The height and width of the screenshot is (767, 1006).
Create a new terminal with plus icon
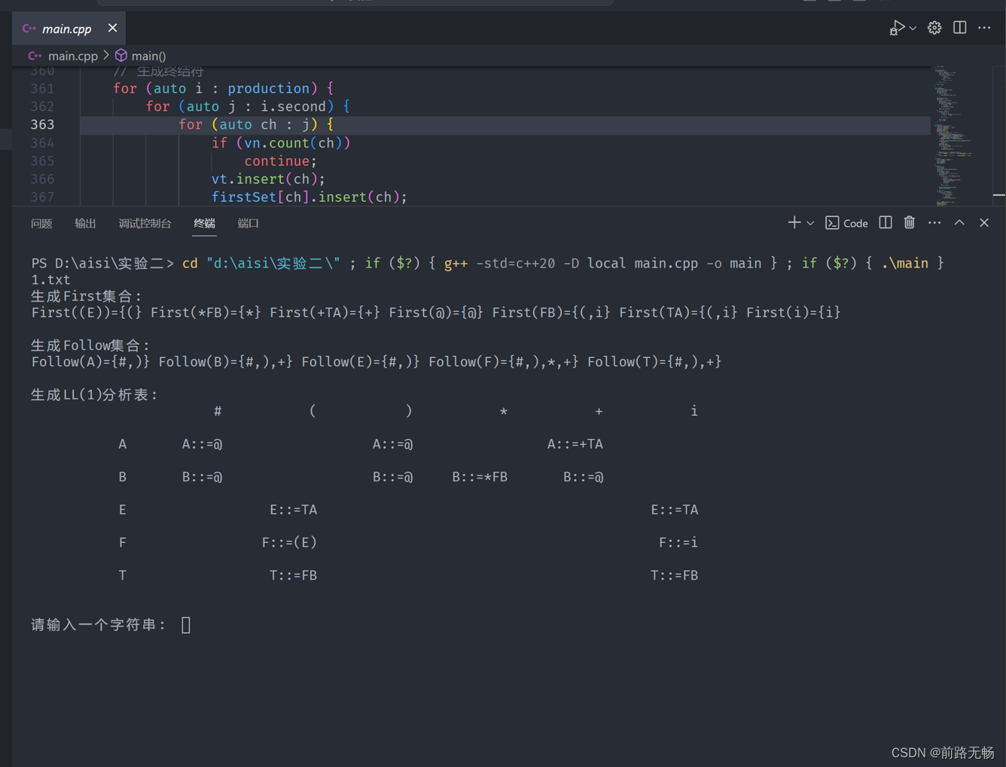click(794, 222)
